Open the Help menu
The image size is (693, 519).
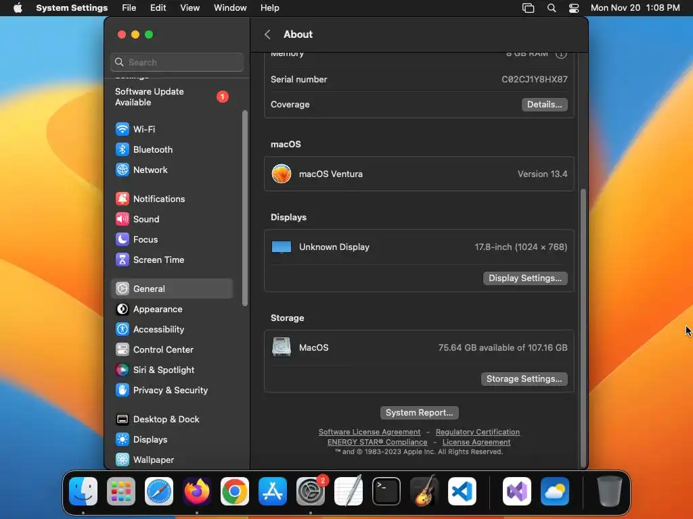269,8
